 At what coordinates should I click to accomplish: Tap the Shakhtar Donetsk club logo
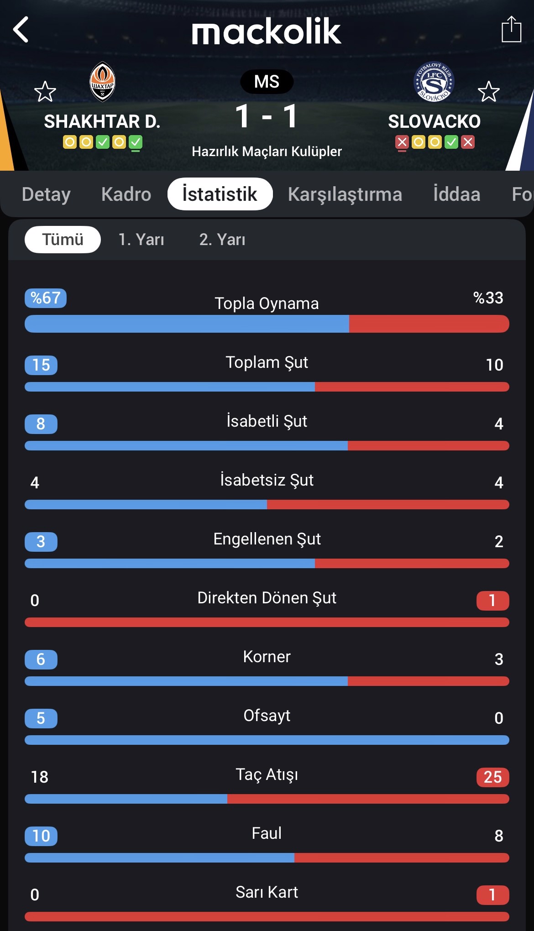point(102,82)
